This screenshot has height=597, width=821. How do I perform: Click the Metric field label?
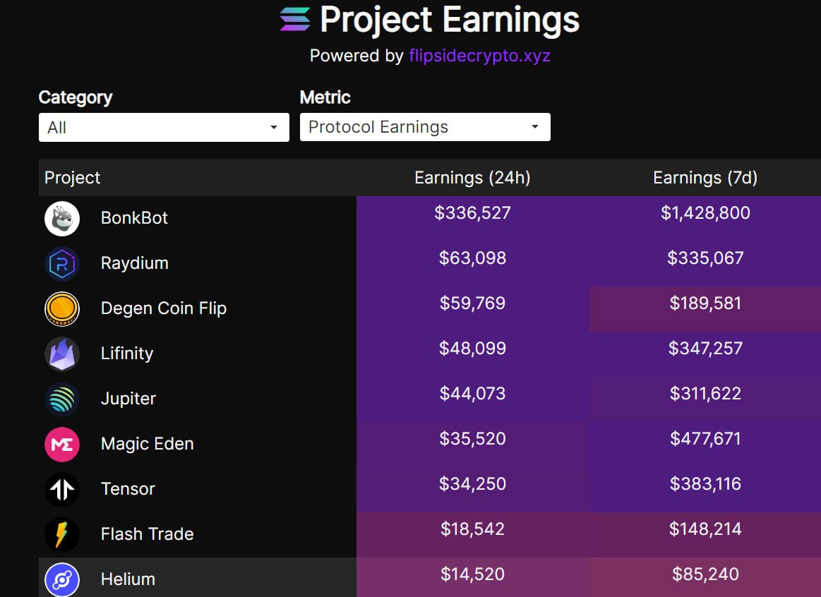tap(325, 97)
